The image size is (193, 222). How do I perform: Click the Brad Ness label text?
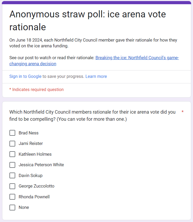(29, 133)
